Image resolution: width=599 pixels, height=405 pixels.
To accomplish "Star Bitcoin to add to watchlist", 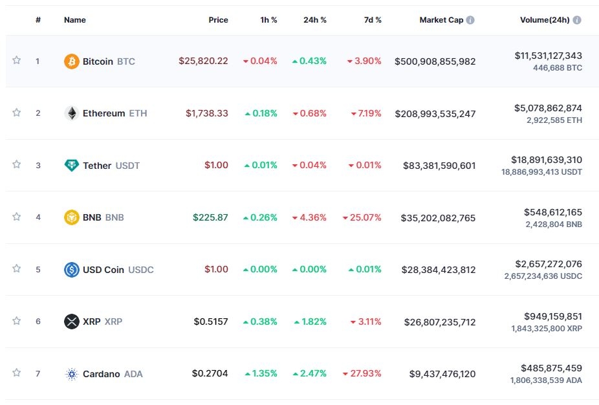I will click(x=17, y=60).
